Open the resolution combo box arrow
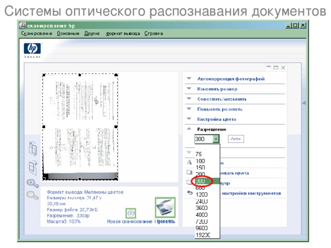 (216, 139)
